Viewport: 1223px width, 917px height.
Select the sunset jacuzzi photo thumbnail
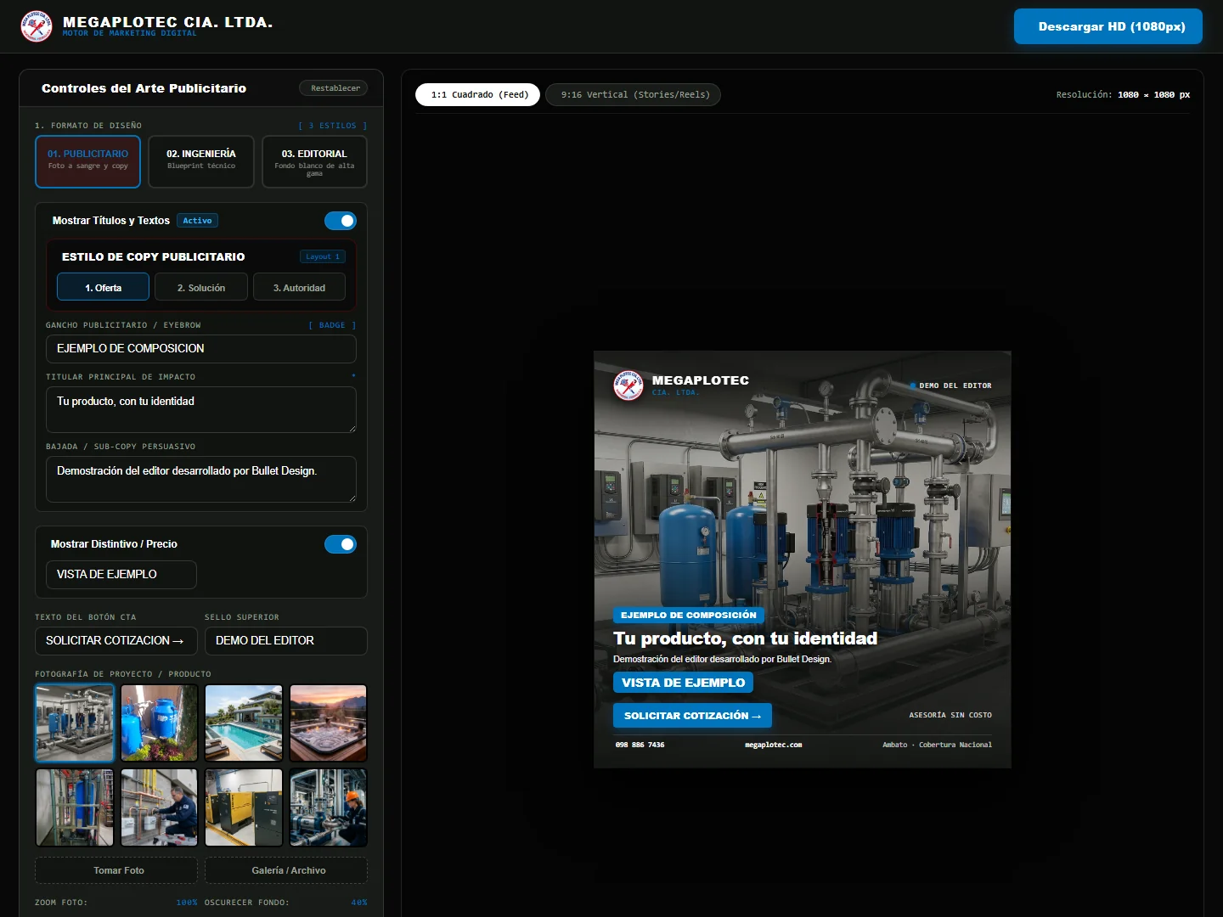click(x=329, y=723)
